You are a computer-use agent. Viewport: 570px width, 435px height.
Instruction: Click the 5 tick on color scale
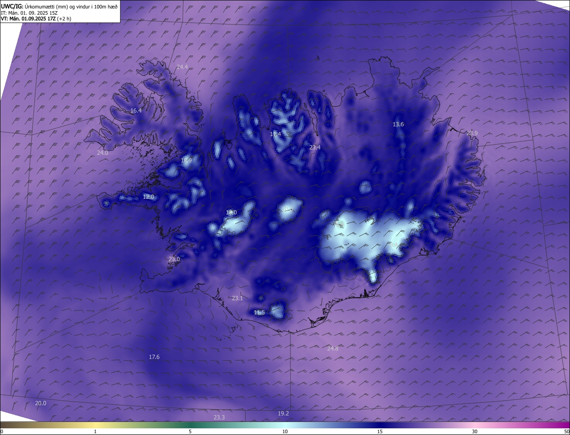click(x=190, y=431)
